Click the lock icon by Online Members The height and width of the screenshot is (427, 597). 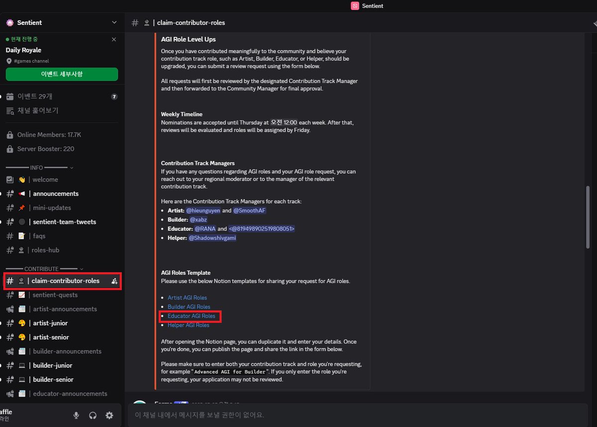click(9, 135)
